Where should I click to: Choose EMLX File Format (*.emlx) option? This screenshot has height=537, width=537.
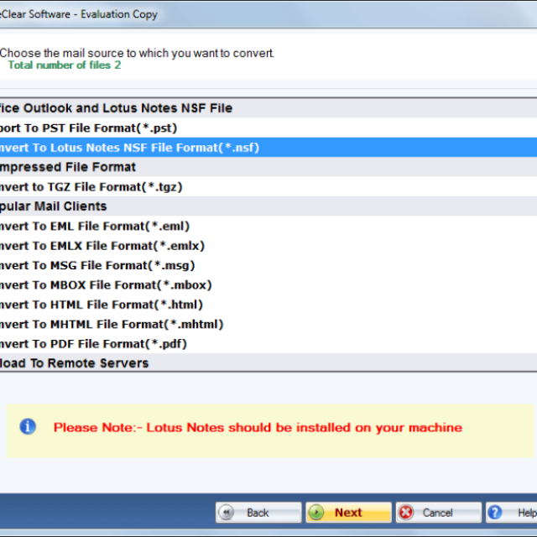tap(268, 246)
